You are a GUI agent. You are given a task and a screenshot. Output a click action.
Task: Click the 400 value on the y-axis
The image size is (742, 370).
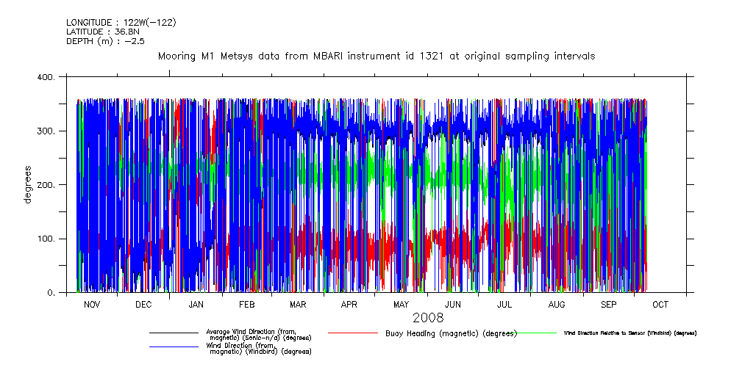point(45,77)
